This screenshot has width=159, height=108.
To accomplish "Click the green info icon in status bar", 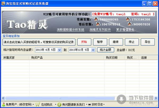I will (x=59, y=105).
